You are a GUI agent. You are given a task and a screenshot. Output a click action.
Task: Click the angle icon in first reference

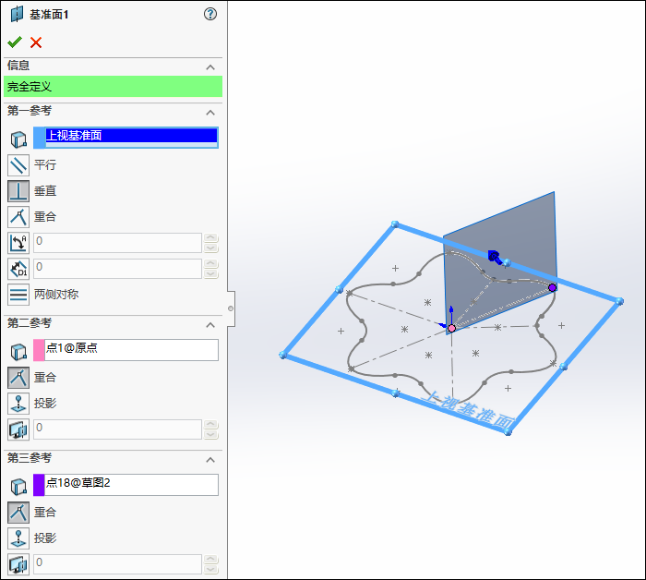point(18,243)
